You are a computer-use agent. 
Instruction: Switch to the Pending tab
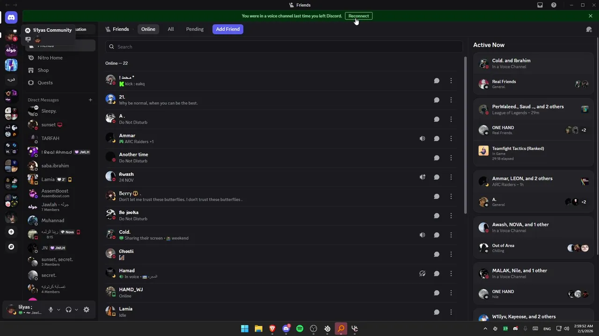pyautogui.click(x=195, y=29)
